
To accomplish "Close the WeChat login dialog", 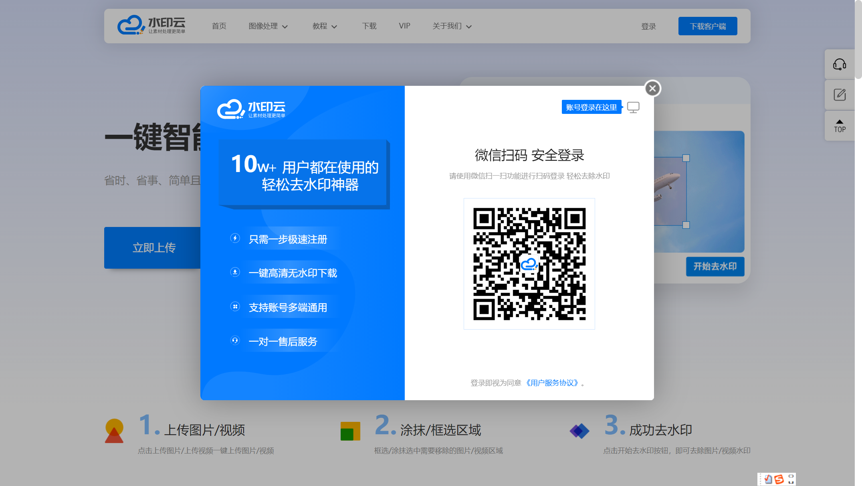I will (652, 88).
